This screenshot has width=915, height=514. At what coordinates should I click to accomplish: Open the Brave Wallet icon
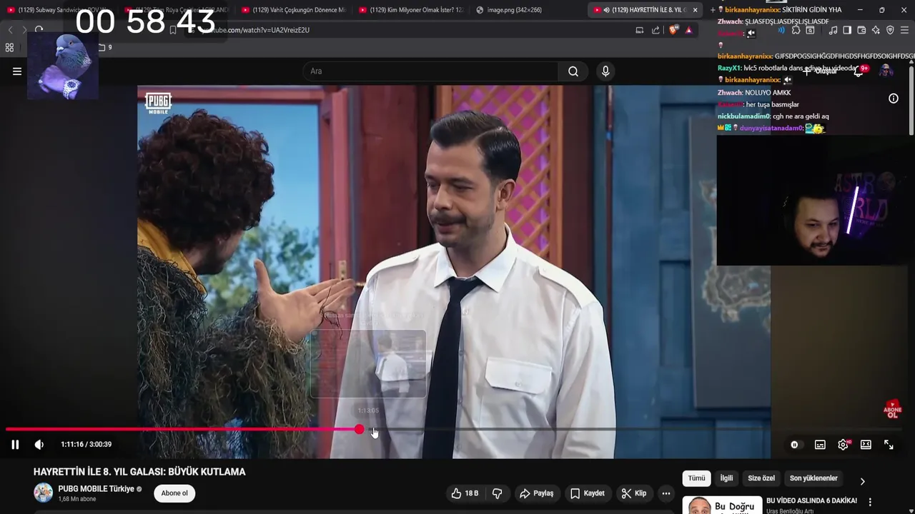[861, 30]
